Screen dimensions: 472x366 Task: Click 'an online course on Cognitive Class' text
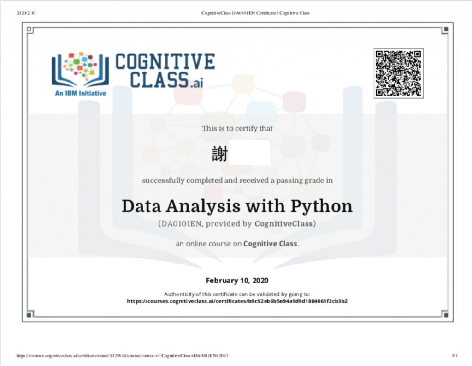pyautogui.click(x=237, y=244)
